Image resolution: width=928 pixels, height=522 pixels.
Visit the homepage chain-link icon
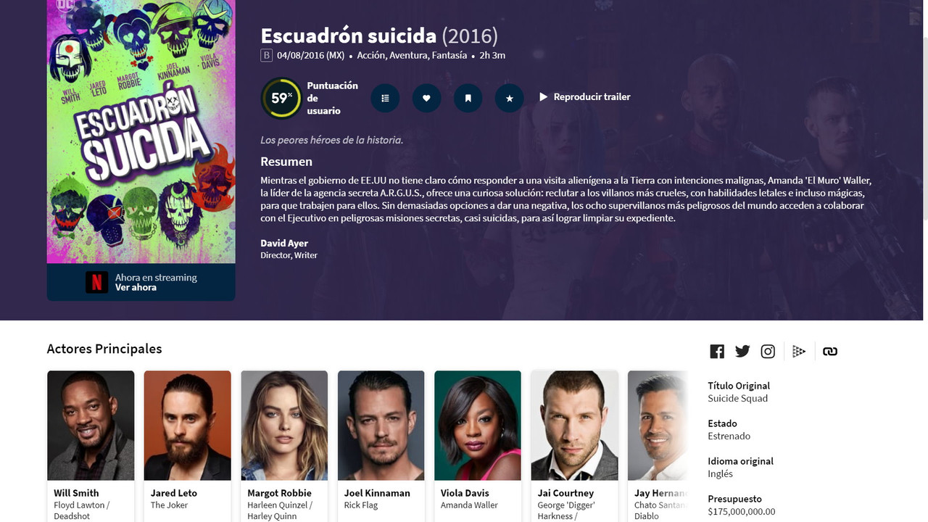click(830, 352)
